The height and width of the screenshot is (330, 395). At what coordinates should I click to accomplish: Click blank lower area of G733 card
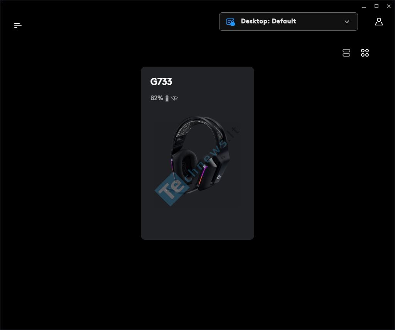pyautogui.click(x=197, y=223)
